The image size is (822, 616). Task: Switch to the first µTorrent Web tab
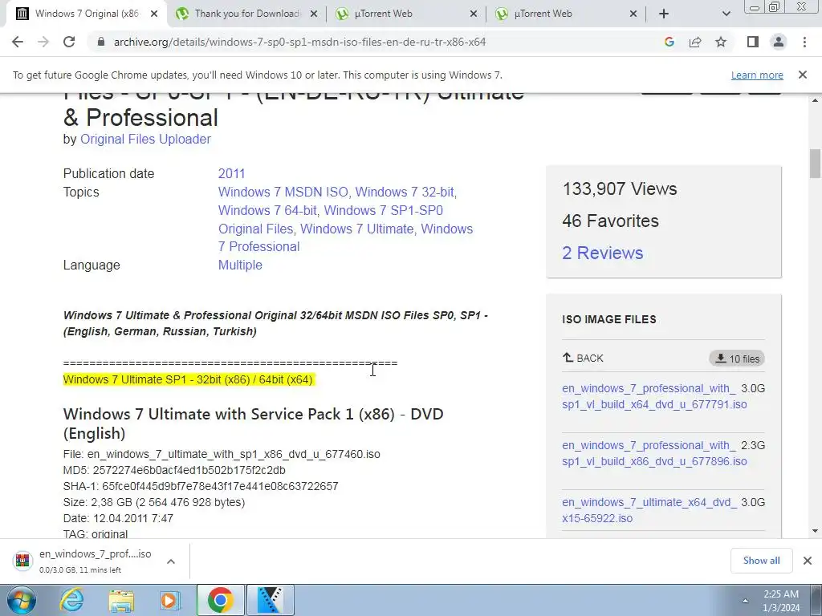pyautogui.click(x=406, y=14)
